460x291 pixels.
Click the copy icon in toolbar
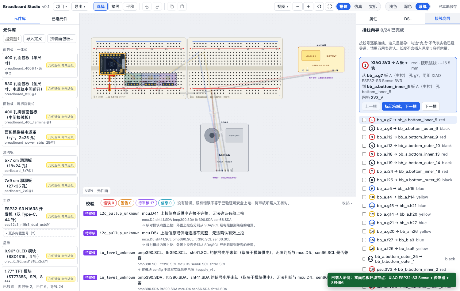(x=172, y=6)
